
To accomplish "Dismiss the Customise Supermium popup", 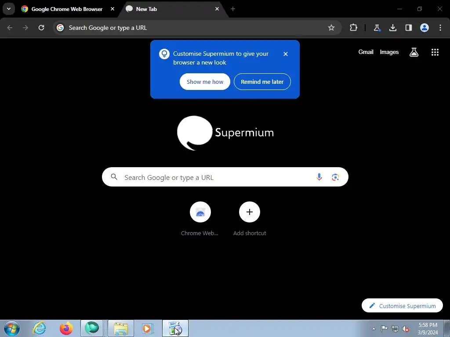I will point(286,54).
